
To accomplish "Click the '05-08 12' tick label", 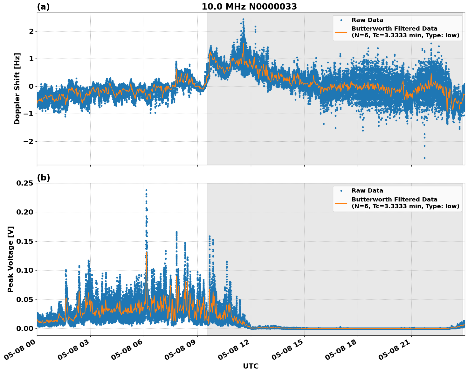I will pyautogui.click(x=233, y=349).
